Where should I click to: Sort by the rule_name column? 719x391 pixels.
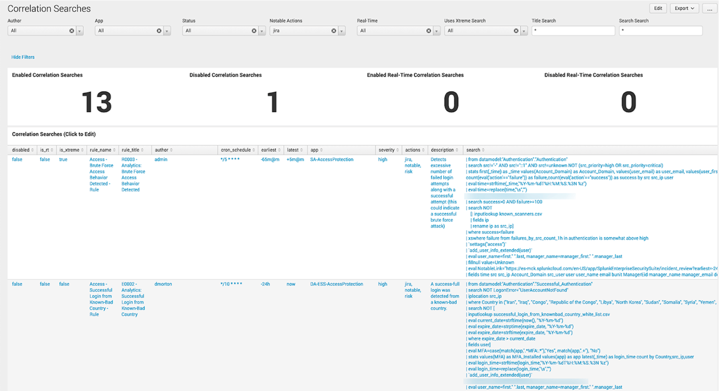103,150
